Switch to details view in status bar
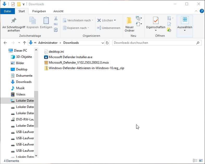 click(195, 160)
